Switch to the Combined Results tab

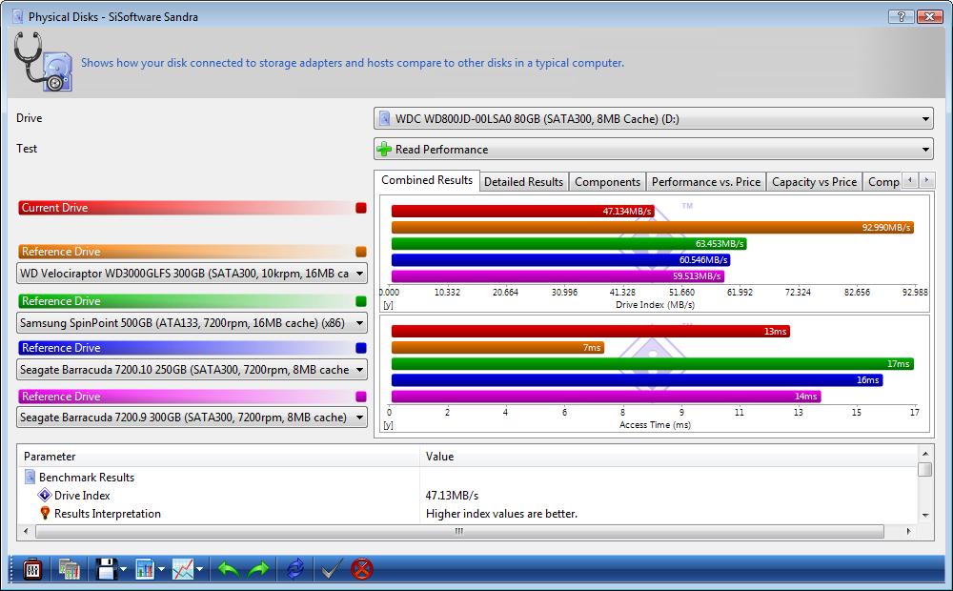pyautogui.click(x=427, y=180)
